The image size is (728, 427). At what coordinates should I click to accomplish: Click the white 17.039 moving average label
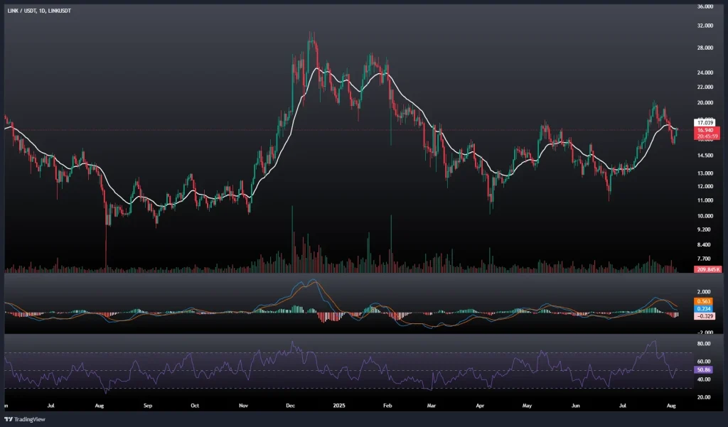[704, 123]
